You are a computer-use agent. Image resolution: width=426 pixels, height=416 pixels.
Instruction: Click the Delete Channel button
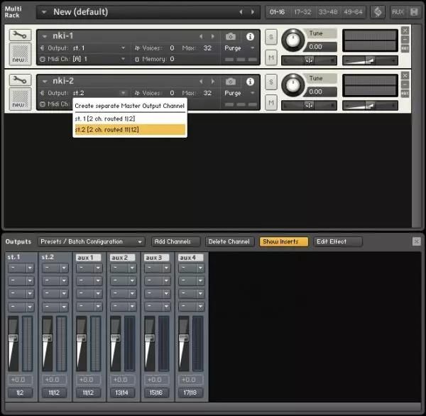click(x=229, y=241)
